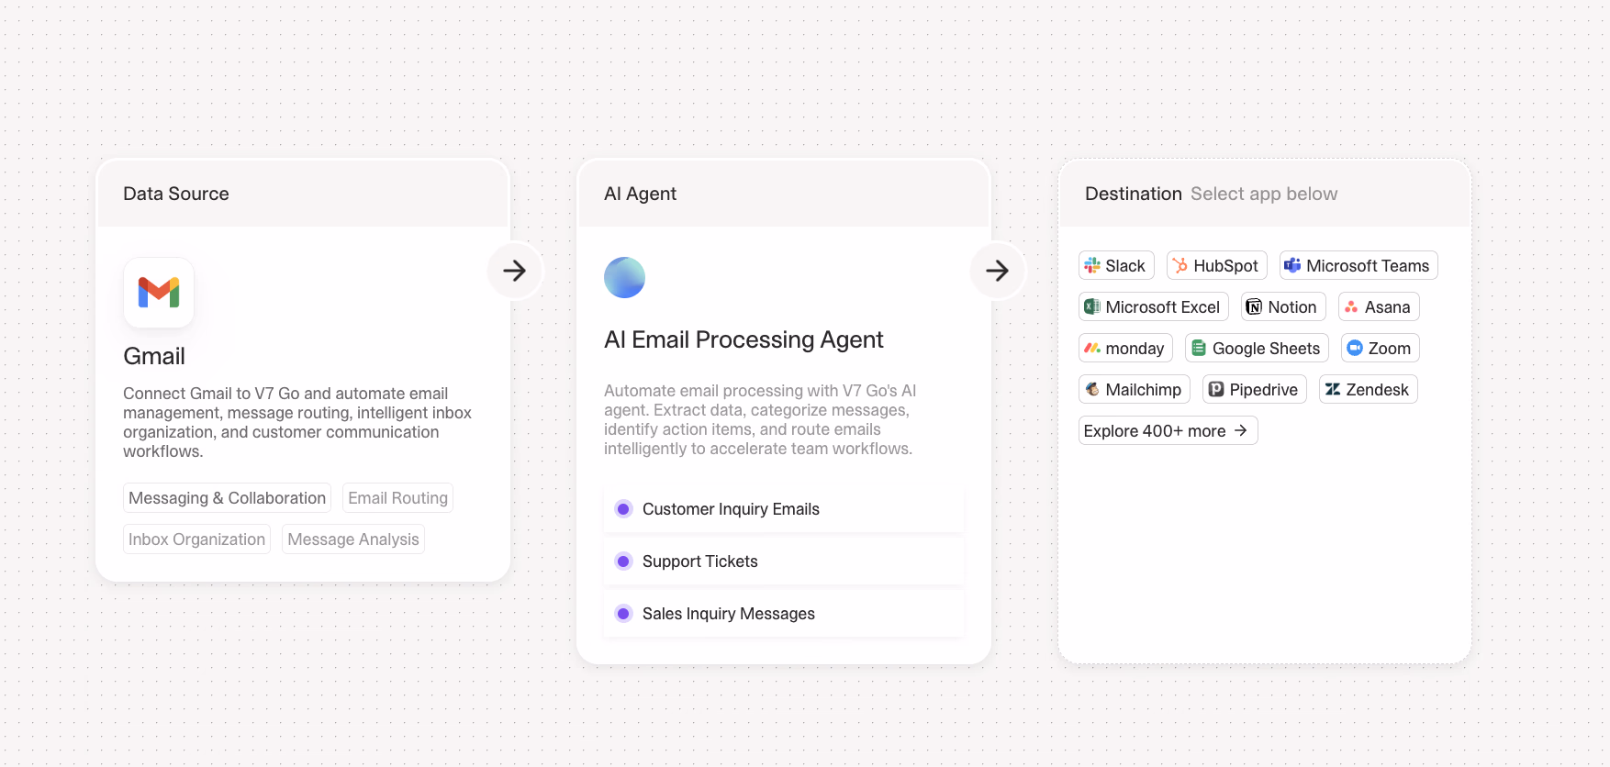The width and height of the screenshot is (1610, 767).
Task: Click the arrow between AI Agent and Destination
Action: [x=997, y=271]
